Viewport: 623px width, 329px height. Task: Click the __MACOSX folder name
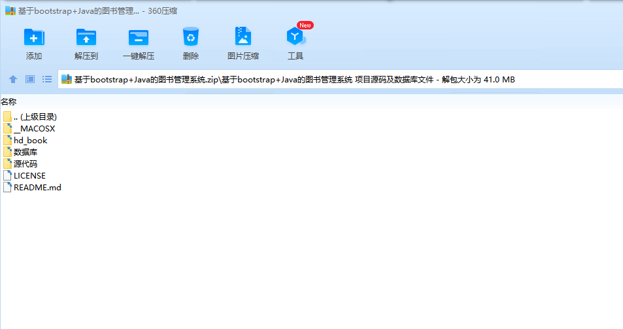click(x=34, y=129)
